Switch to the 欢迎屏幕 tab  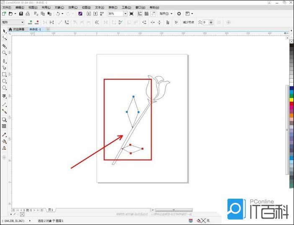(x=17, y=29)
